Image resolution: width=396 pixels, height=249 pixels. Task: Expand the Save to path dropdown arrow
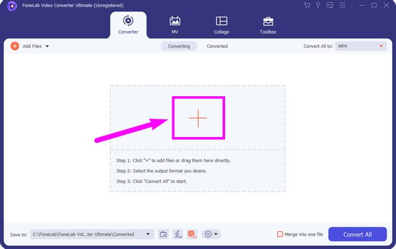click(x=148, y=235)
